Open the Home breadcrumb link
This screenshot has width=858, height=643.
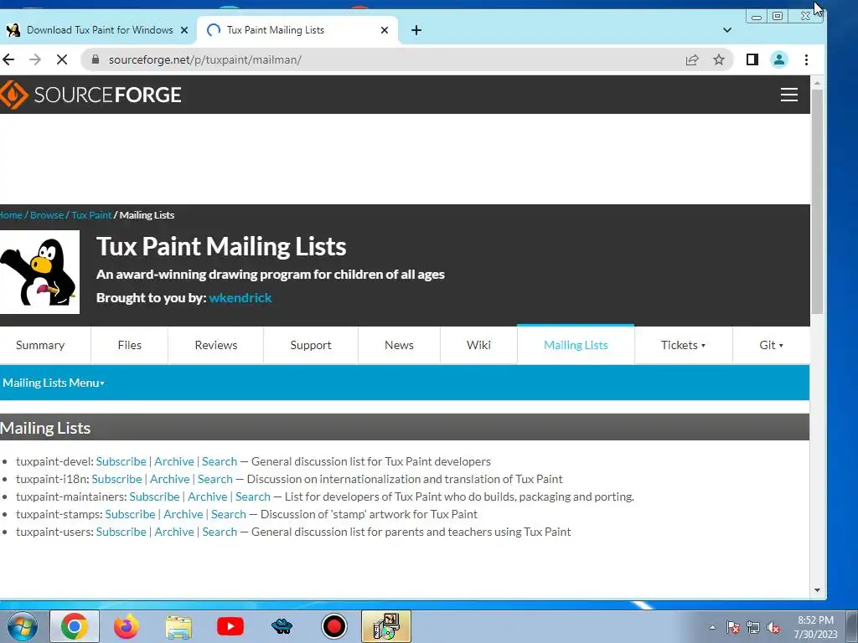coord(11,215)
